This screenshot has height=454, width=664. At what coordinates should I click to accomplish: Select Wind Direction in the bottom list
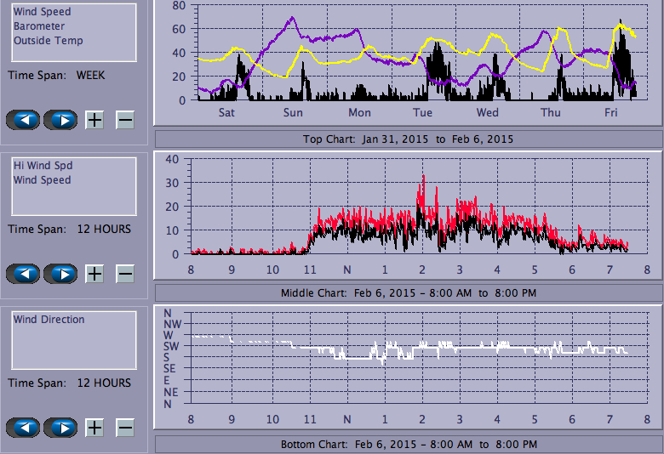pyautogui.click(x=49, y=320)
